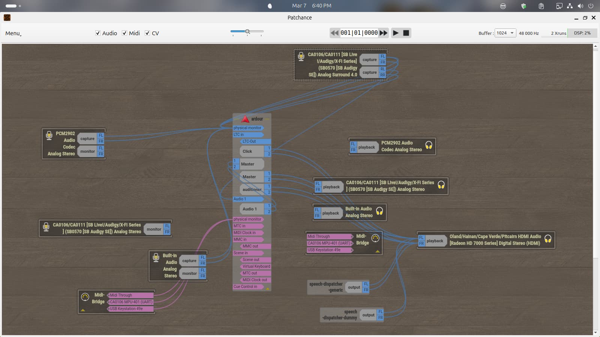Click the PCM2902 capture microphone icon
The width and height of the screenshot is (600, 337).
click(x=49, y=135)
